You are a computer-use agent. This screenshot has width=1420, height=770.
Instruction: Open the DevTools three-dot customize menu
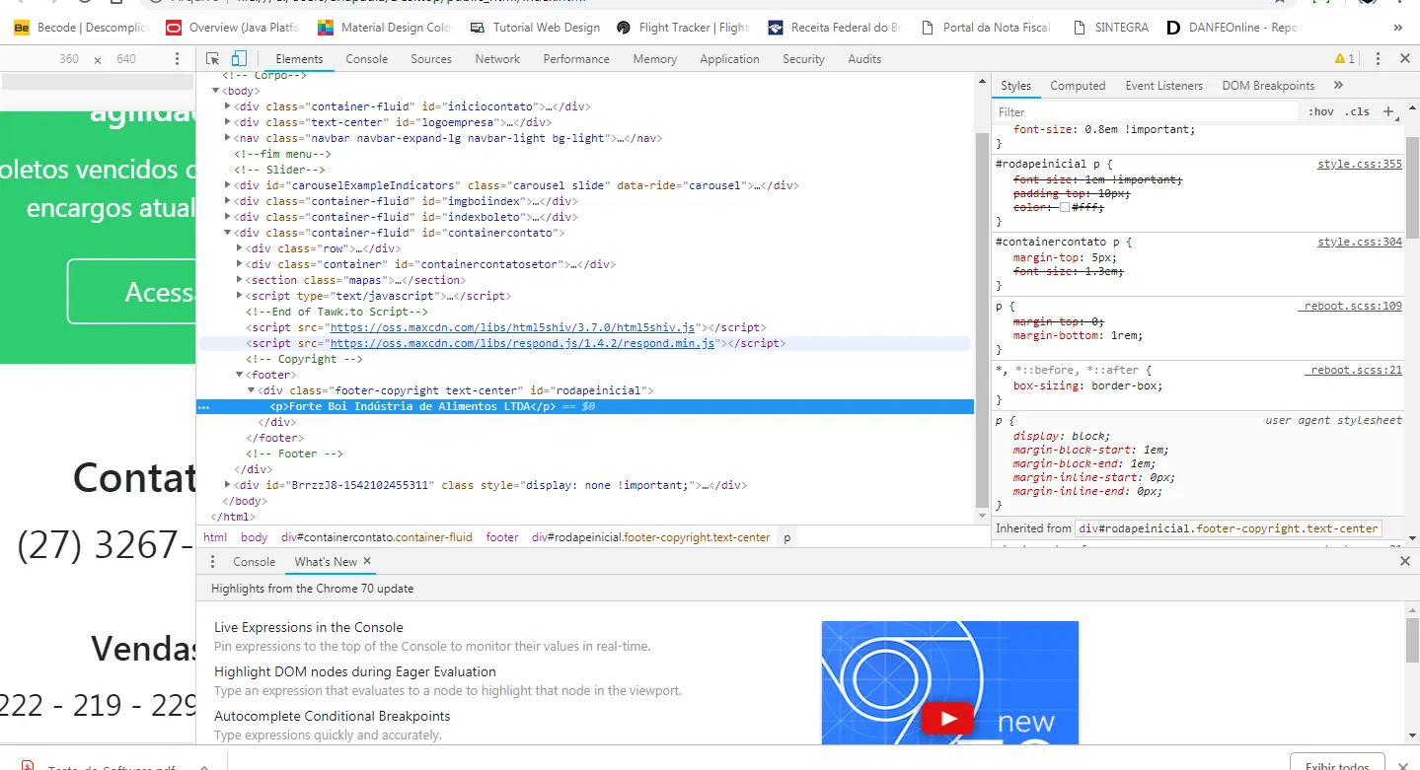click(1379, 59)
